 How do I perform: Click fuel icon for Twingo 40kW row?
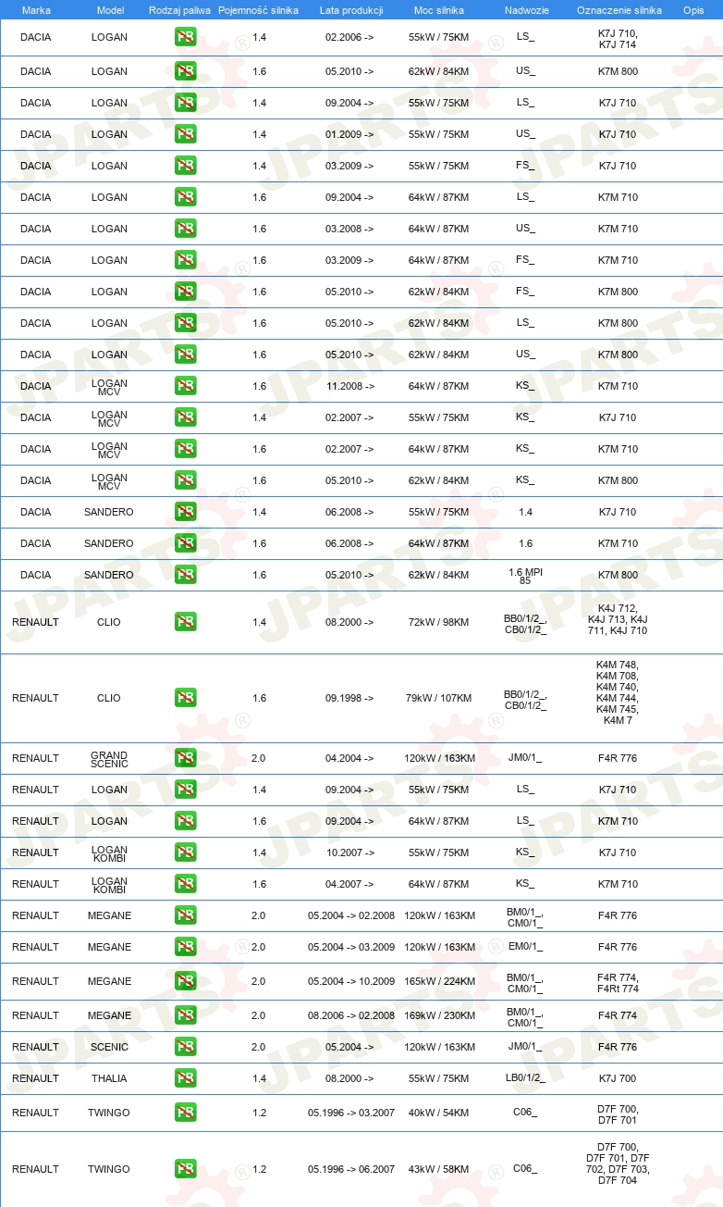click(x=185, y=1113)
